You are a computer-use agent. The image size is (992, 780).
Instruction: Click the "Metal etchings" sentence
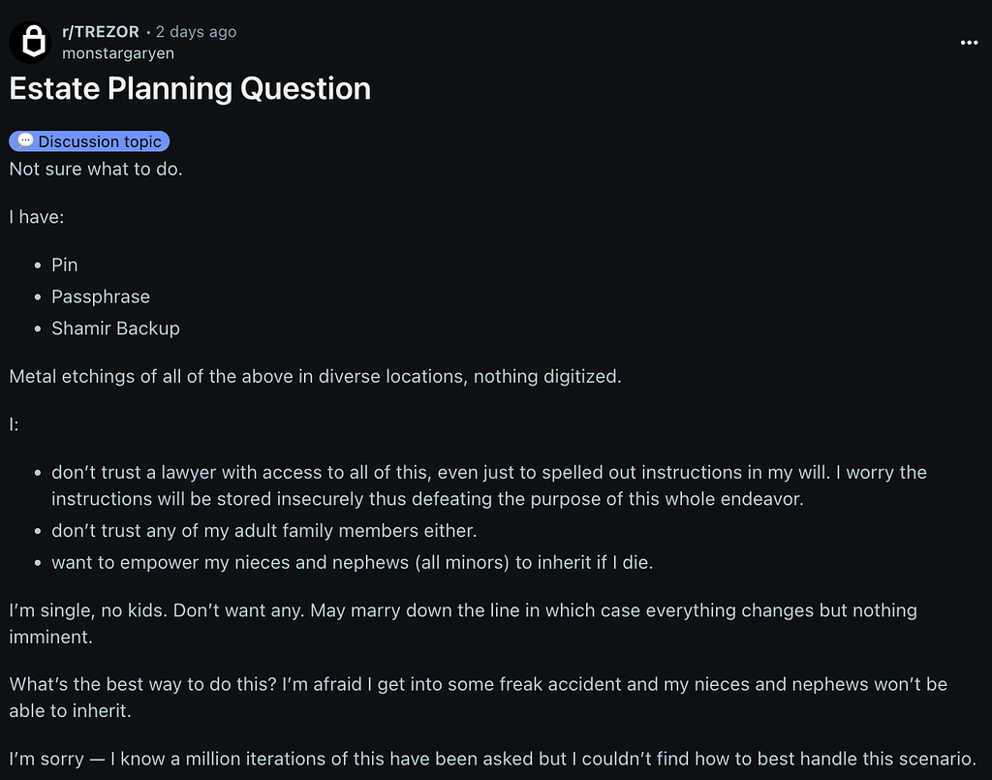point(315,376)
